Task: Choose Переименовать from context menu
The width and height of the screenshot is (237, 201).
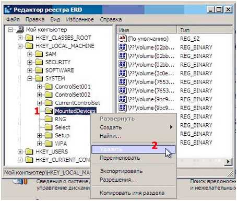Action: pos(133,158)
